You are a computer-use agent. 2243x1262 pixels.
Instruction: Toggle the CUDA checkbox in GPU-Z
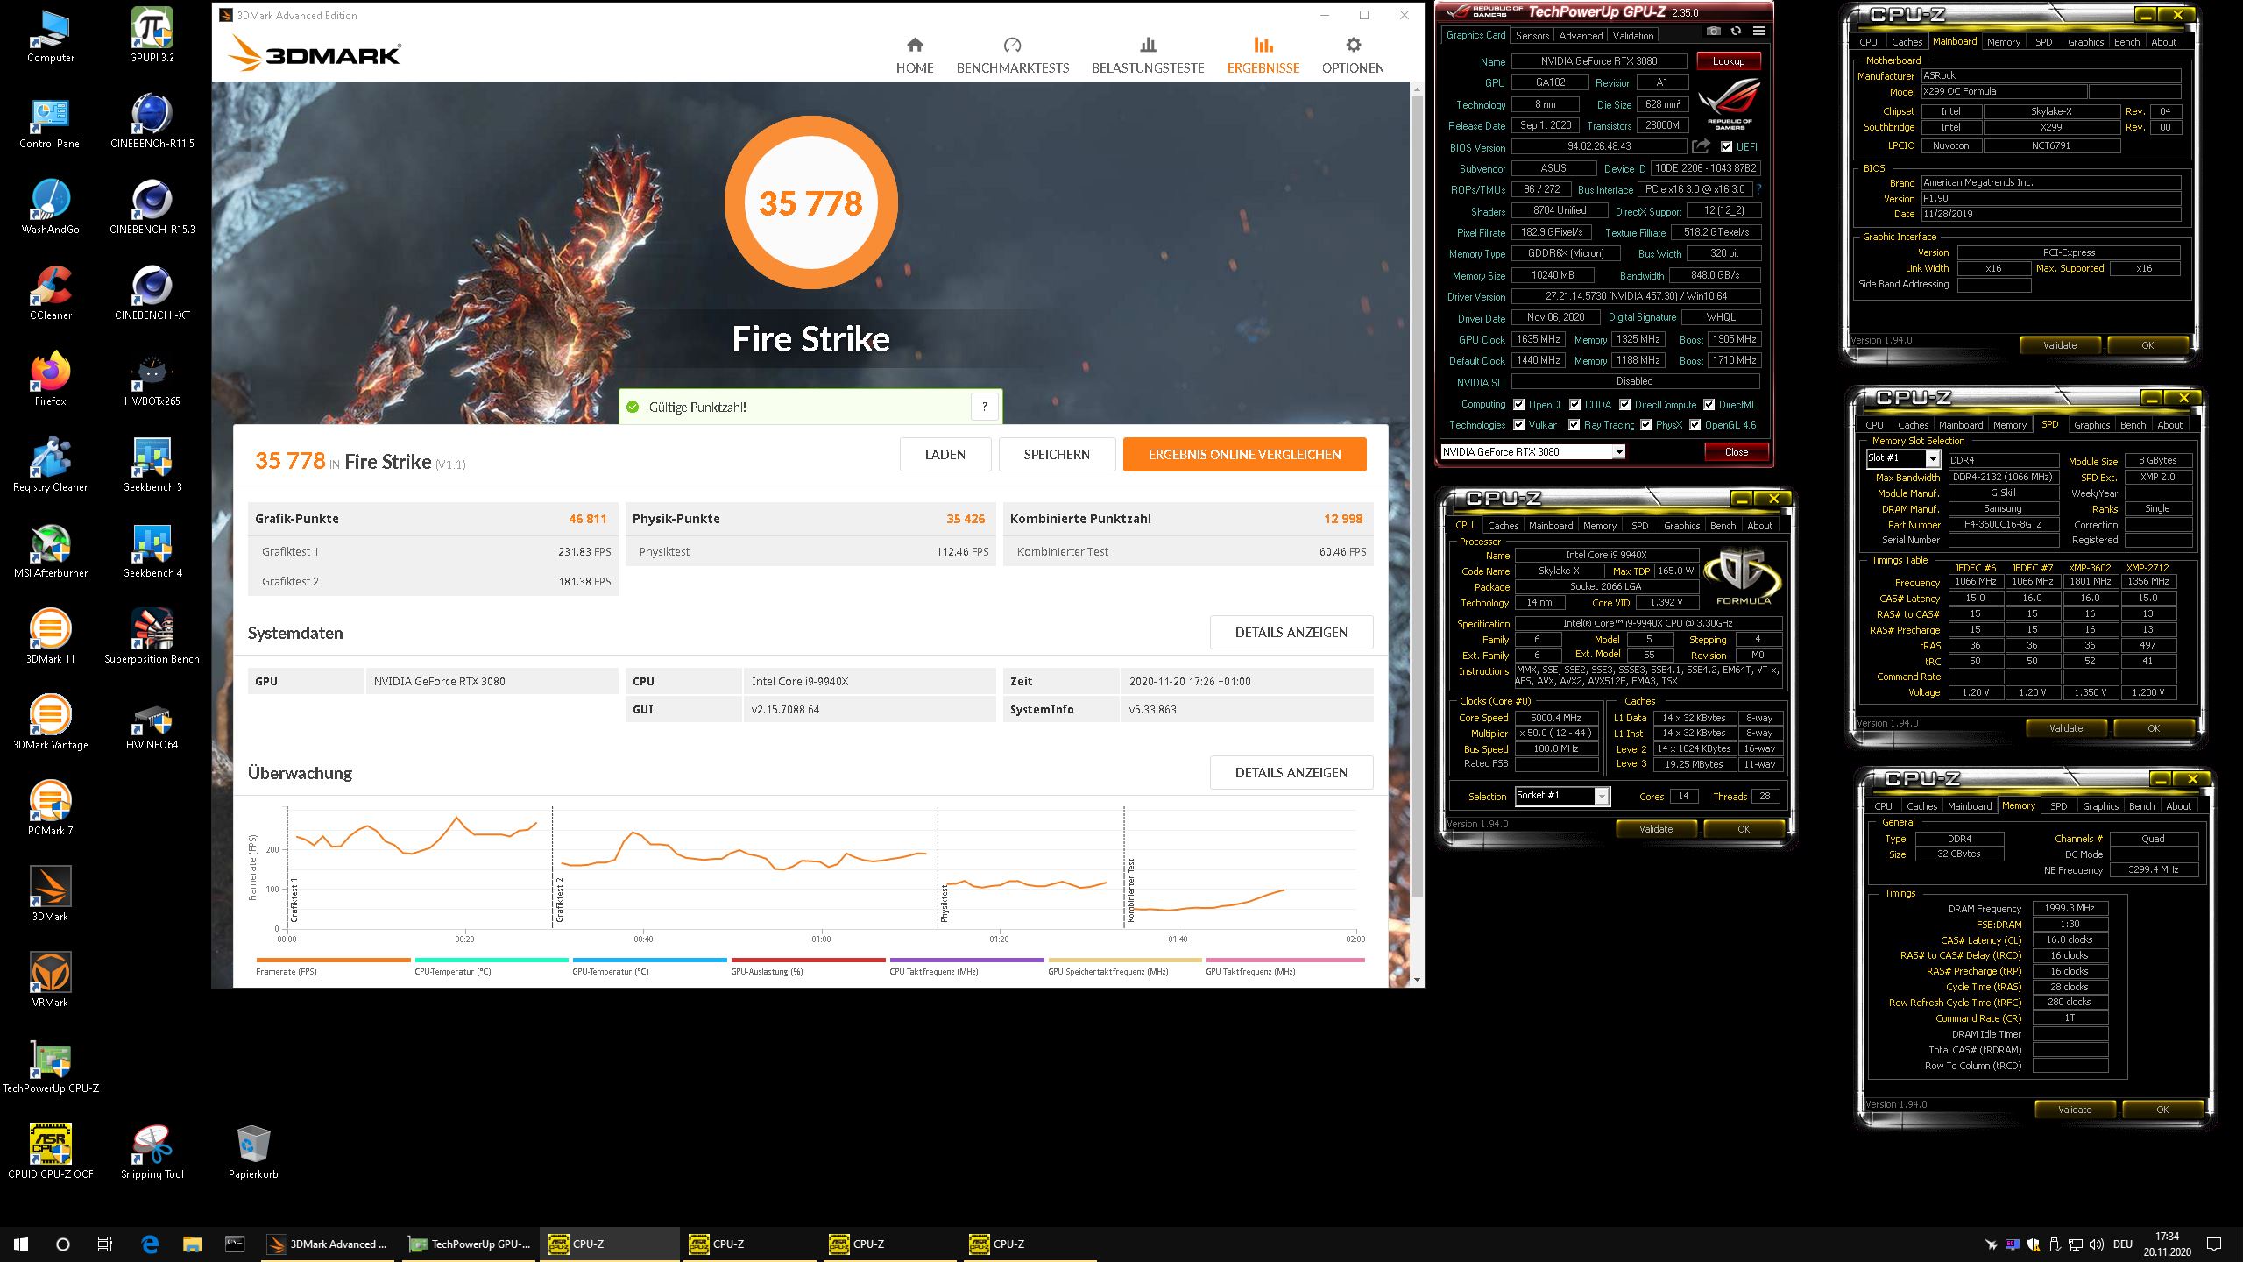pos(1575,405)
